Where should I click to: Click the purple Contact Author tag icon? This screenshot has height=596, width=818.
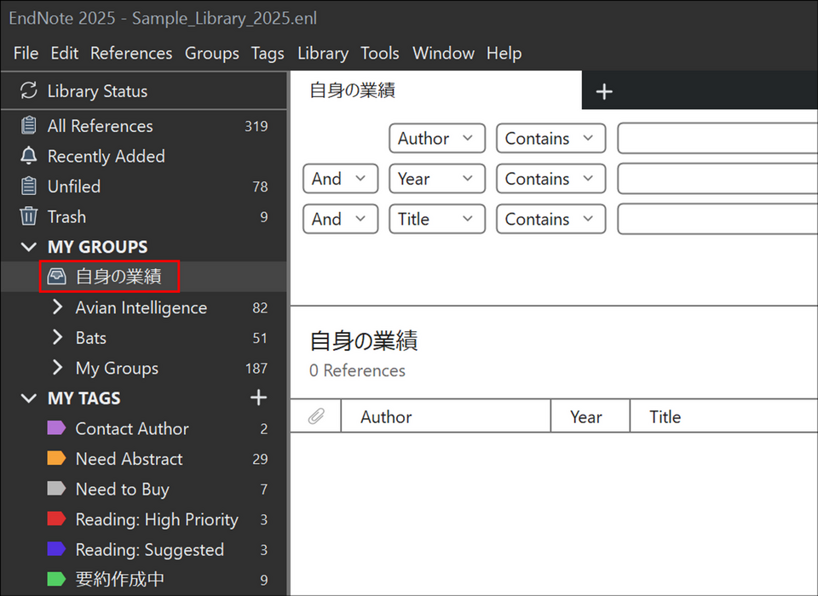tap(56, 428)
